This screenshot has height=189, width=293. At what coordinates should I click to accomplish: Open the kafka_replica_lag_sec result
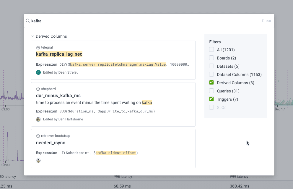[59, 54]
